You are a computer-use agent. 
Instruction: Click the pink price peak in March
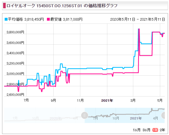click(x=139, y=29)
